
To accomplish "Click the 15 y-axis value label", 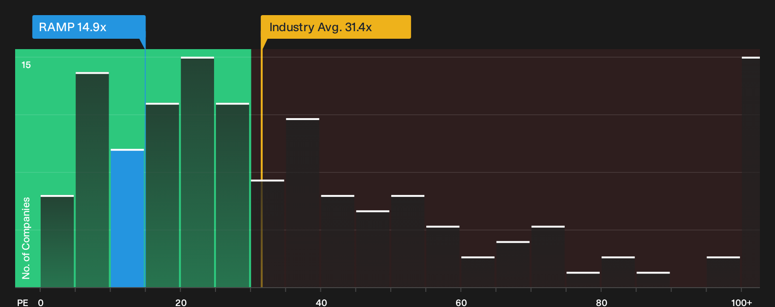I will pos(26,65).
